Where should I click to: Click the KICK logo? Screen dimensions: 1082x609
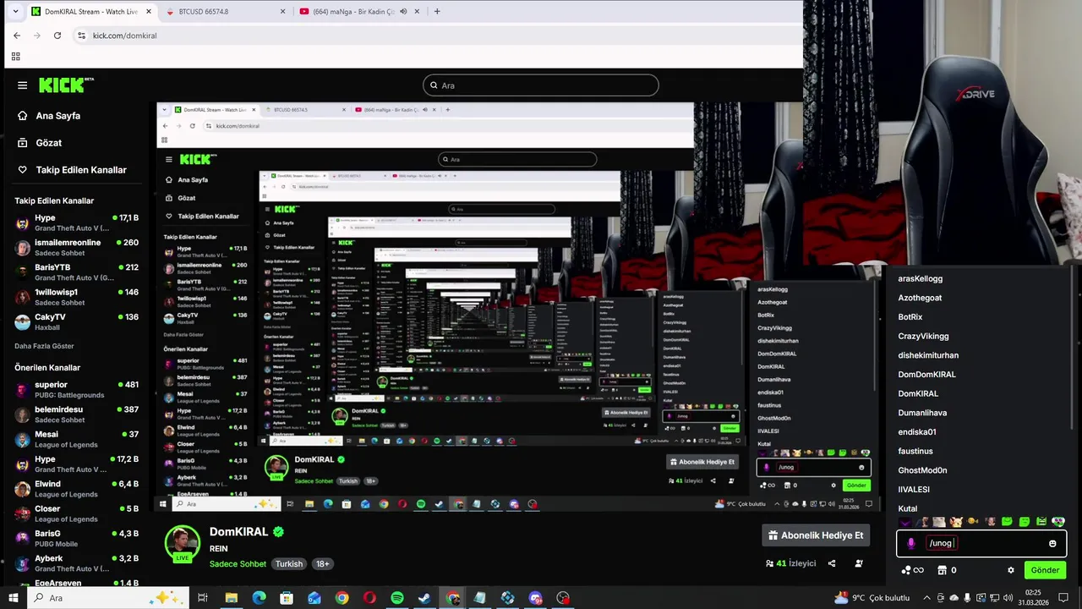[x=66, y=85]
